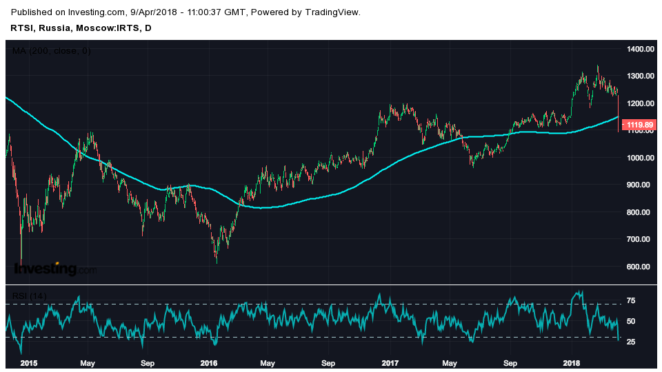Viewport: 662px width, 372px height.
Task: Click the 75 level on the RSI axis
Action: click(631, 301)
